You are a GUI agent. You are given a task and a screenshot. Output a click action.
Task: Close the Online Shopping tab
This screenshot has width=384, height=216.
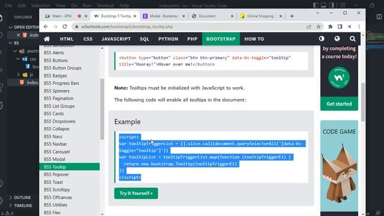(281, 16)
